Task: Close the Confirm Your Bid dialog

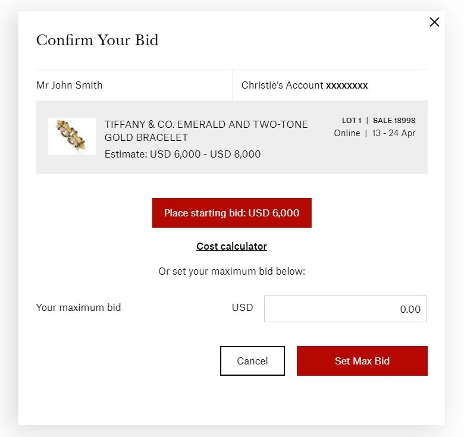Action: point(434,23)
